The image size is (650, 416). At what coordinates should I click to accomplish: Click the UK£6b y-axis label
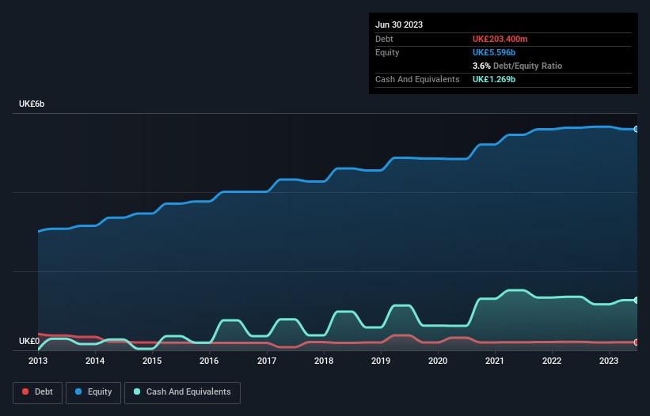pos(32,104)
